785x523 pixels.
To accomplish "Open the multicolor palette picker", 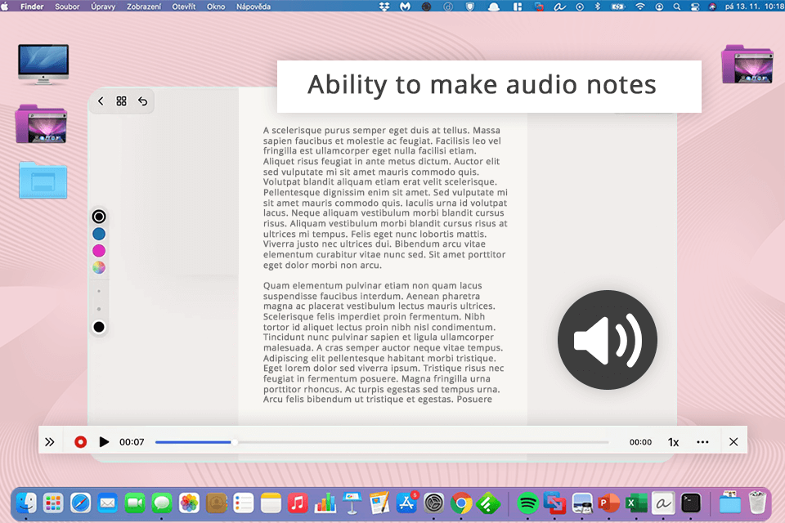I will 99,267.
